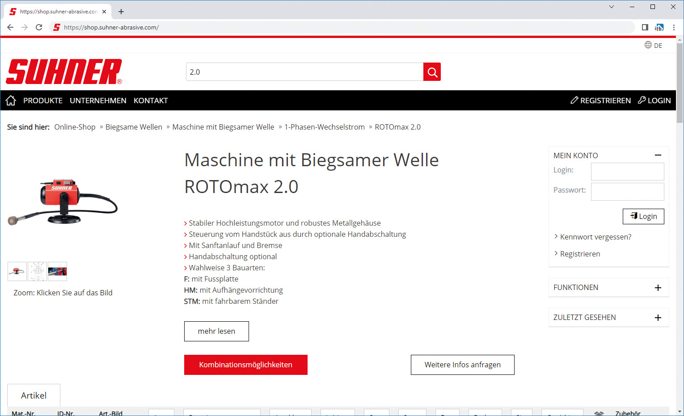The width and height of the screenshot is (684, 416).
Task: Expand the ZULETZT GESEHEN panel
Action: (658, 318)
